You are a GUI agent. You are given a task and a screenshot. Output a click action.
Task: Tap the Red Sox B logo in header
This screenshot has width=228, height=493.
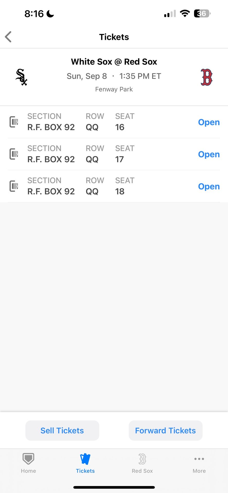pos(206,77)
